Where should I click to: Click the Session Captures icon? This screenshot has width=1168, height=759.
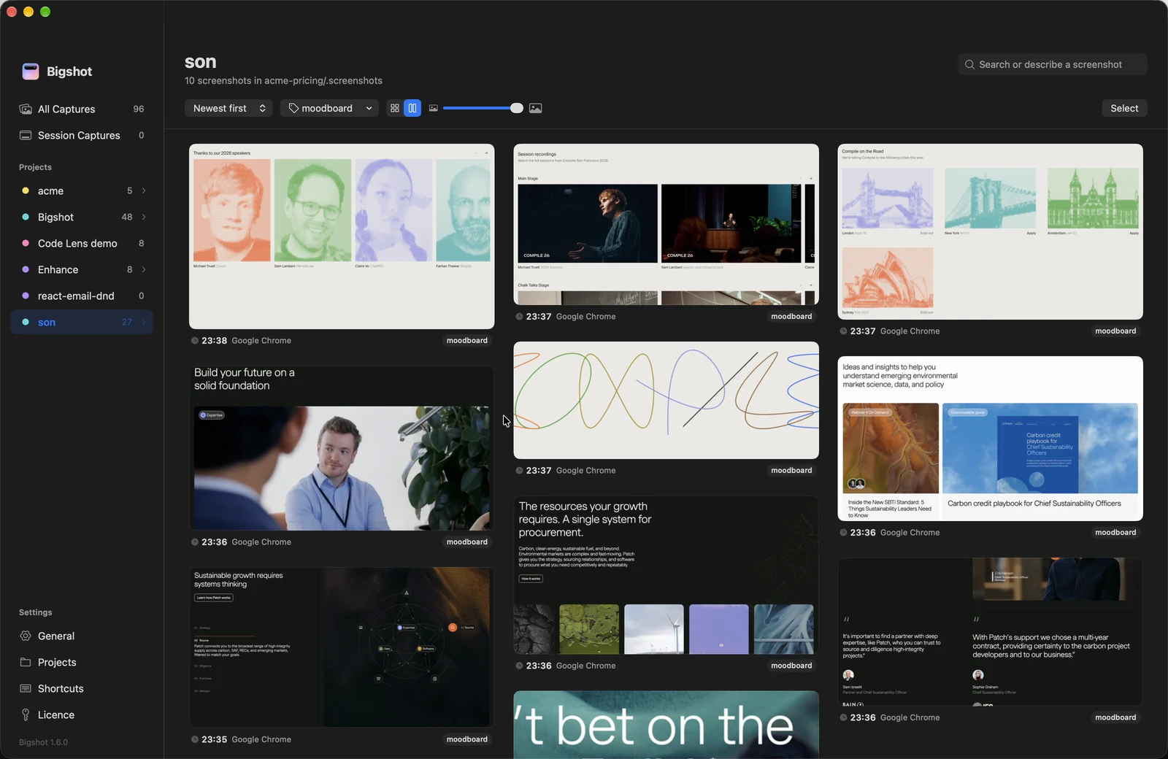click(26, 135)
